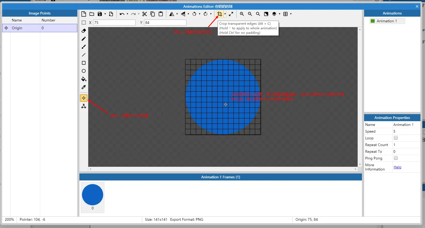Flip the image vertically
The image size is (425, 228).
coord(183,14)
